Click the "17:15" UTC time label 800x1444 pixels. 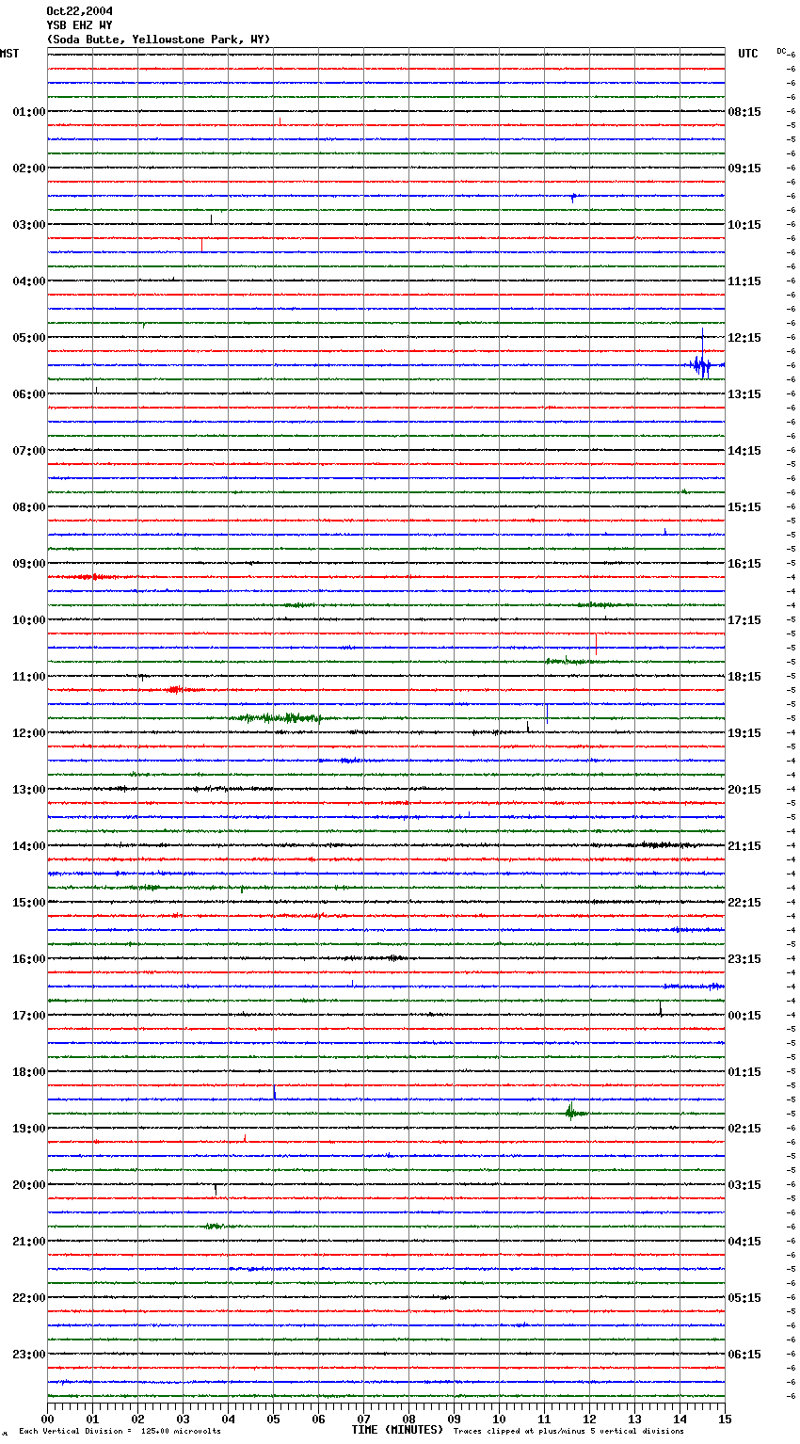[x=744, y=620]
